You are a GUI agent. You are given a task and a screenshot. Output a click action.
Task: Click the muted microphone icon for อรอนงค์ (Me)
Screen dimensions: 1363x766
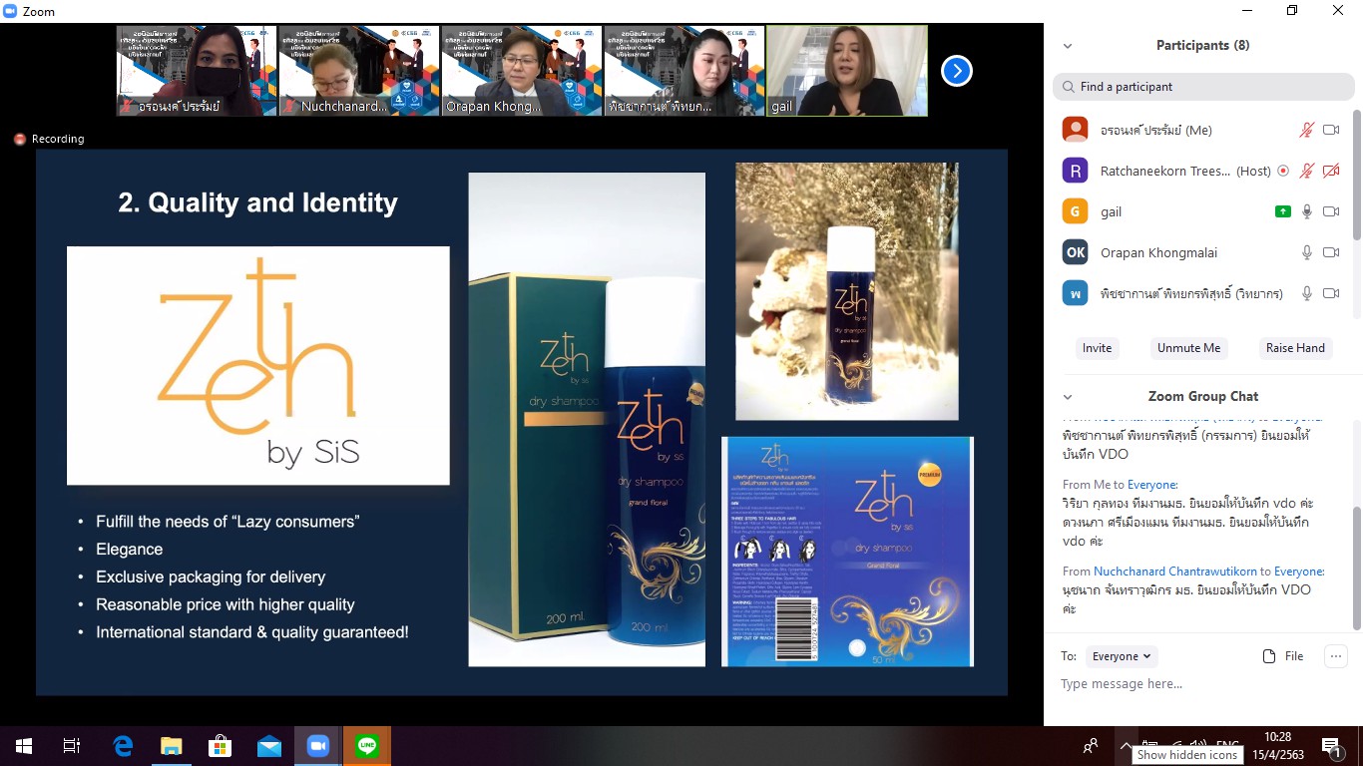1307,130
